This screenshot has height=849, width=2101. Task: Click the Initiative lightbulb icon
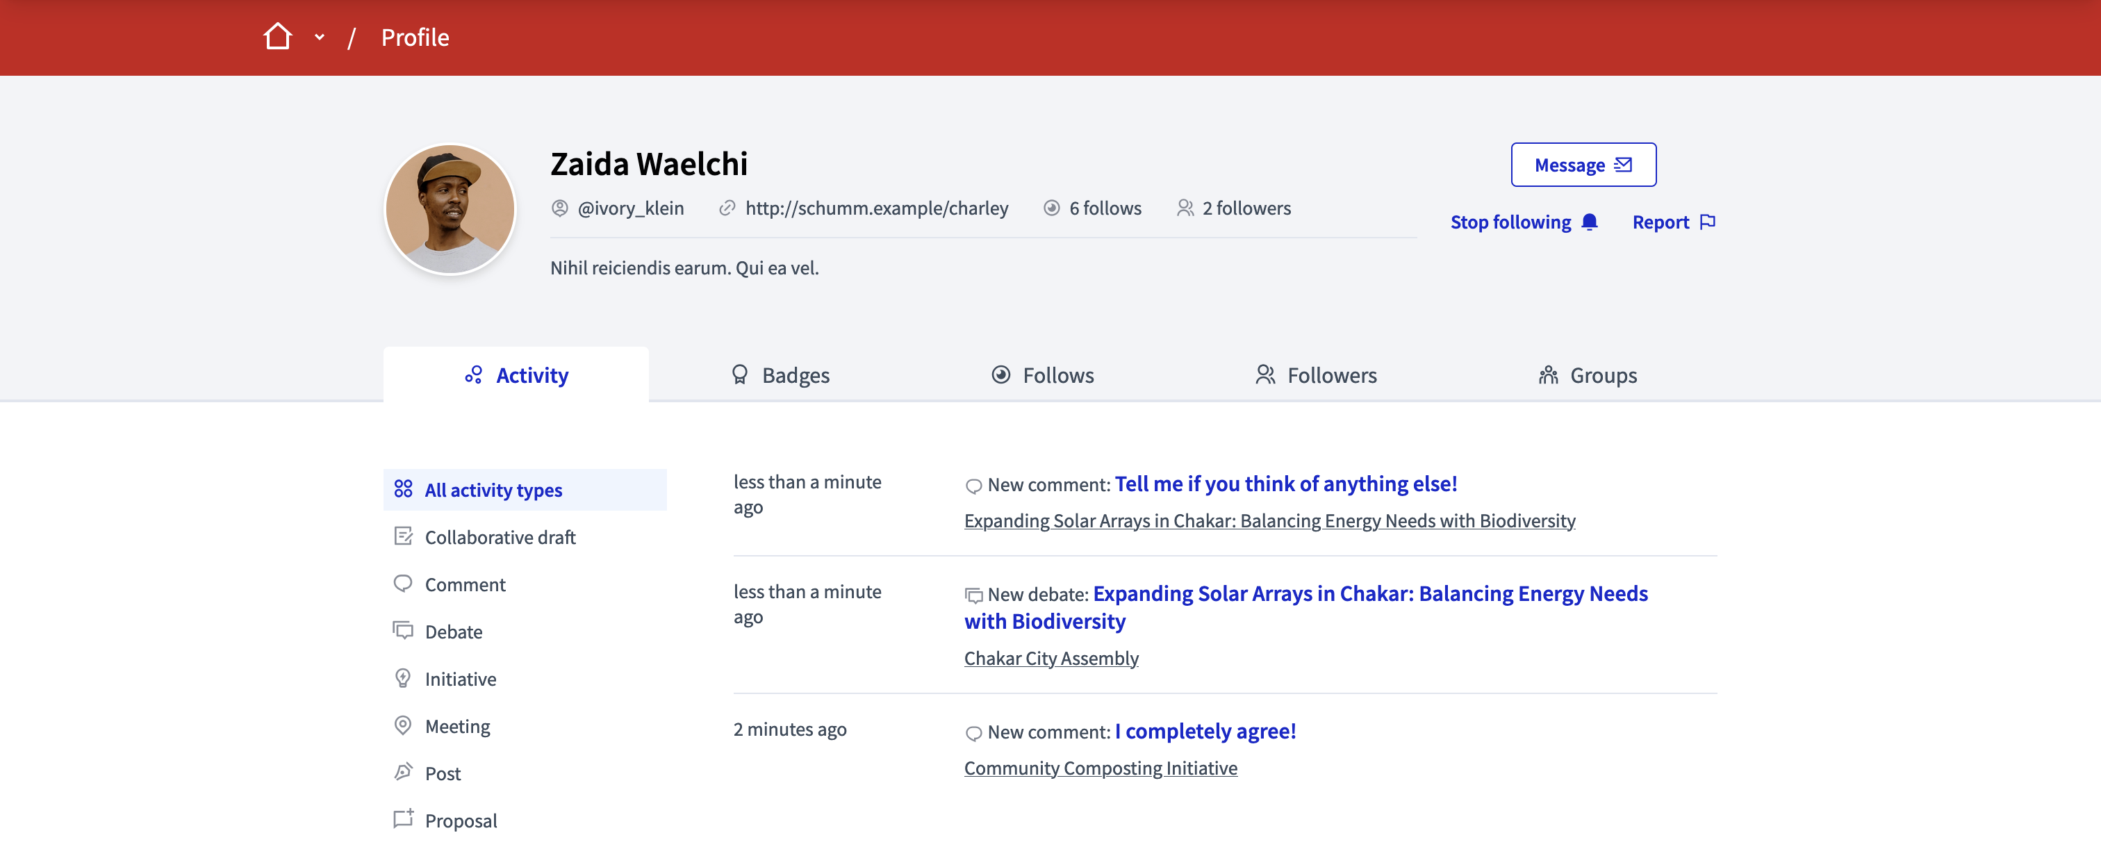coord(404,677)
